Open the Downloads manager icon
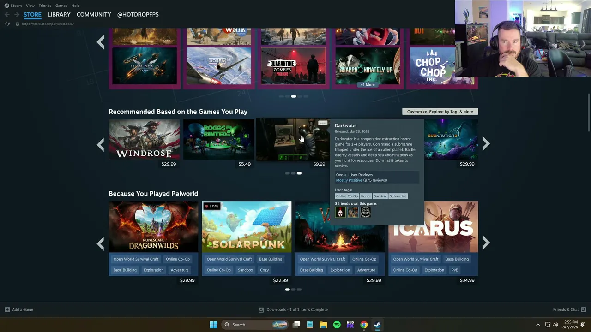This screenshot has width=591, height=332. click(x=261, y=310)
